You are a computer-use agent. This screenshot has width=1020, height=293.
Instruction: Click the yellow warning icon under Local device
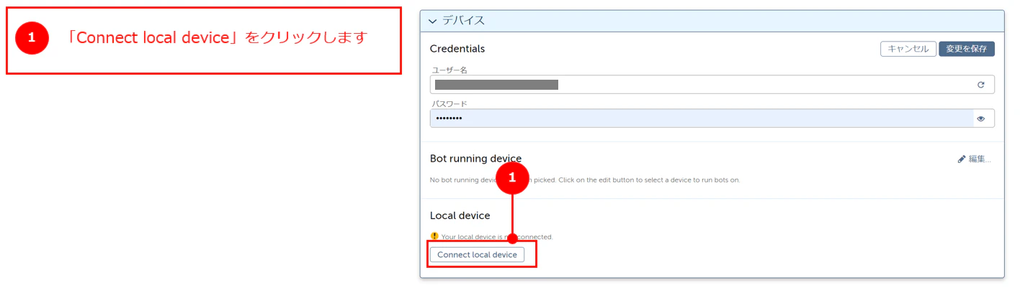pyautogui.click(x=434, y=236)
